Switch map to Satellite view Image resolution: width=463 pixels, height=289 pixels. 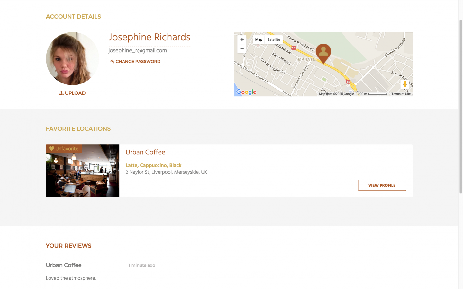pyautogui.click(x=274, y=40)
